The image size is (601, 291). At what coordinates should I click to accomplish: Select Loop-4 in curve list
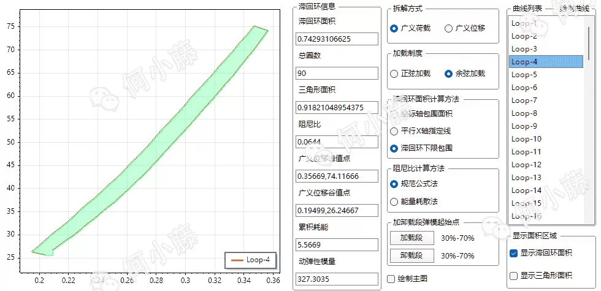545,62
